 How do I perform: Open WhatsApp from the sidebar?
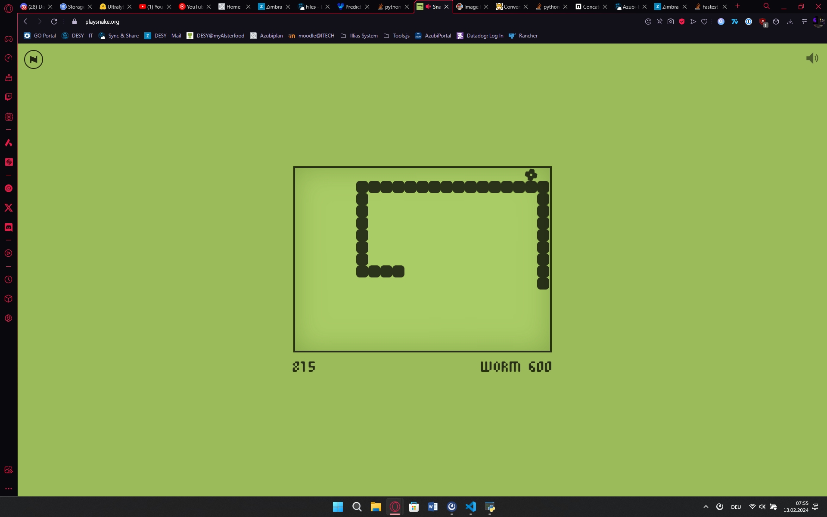coord(9,188)
